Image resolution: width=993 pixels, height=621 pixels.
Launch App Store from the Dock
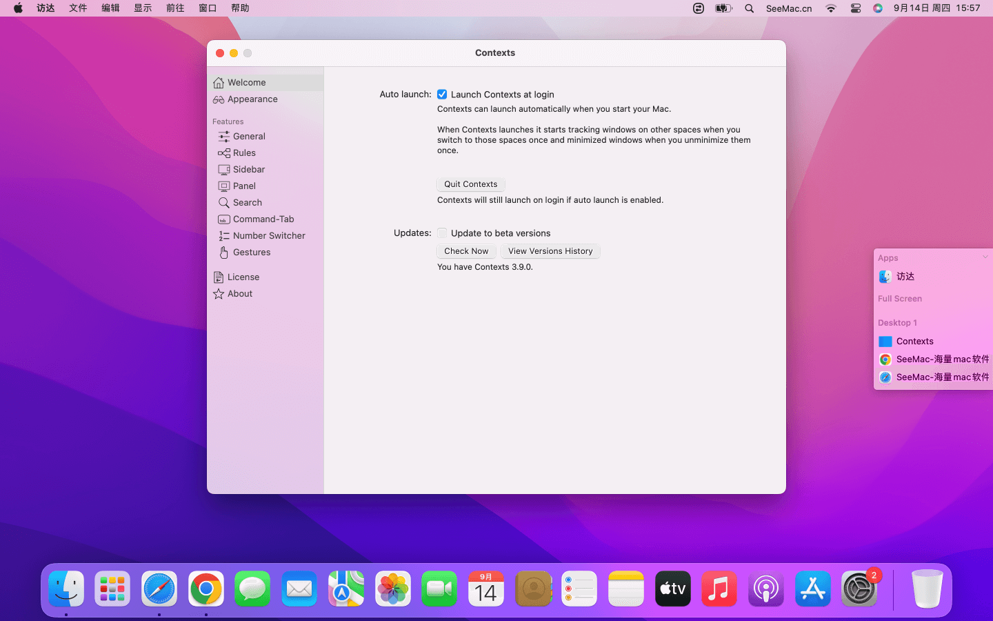pos(812,589)
